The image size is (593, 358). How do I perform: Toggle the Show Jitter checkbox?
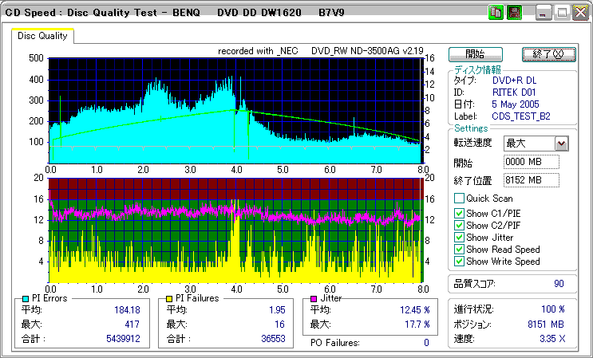point(459,238)
